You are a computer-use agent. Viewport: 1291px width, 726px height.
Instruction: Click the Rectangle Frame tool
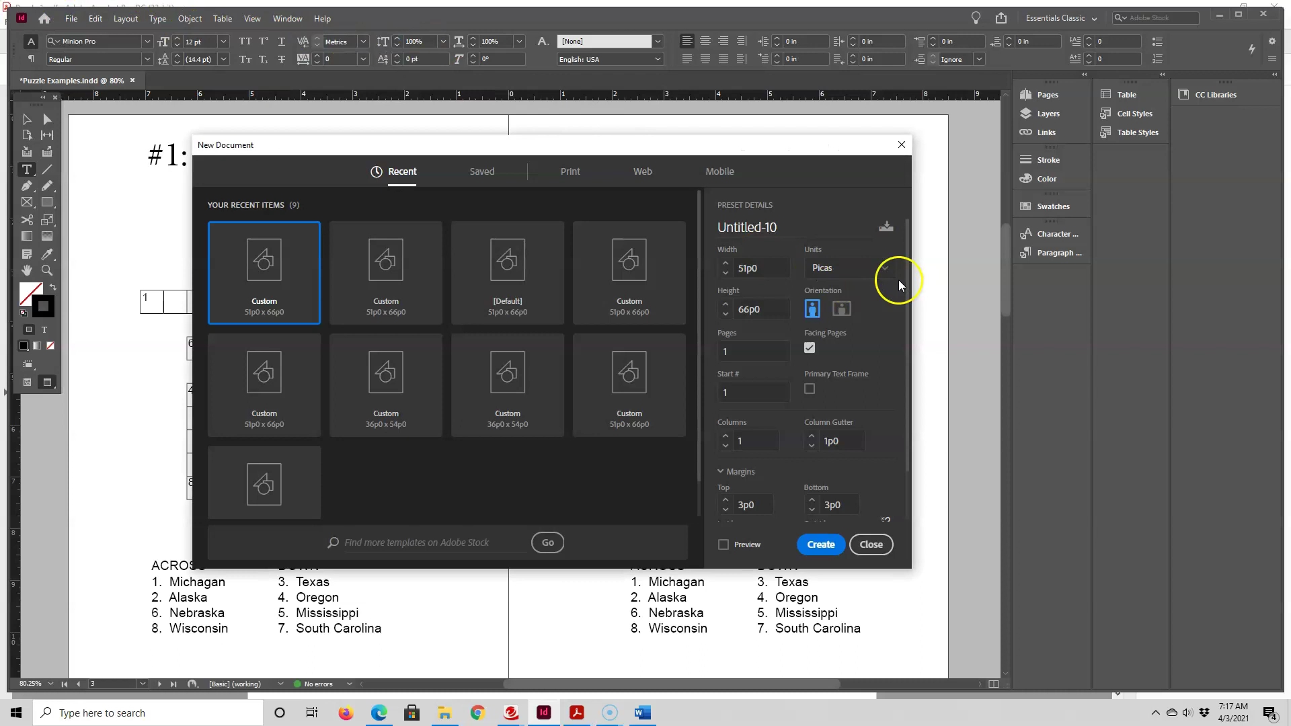[28, 202]
